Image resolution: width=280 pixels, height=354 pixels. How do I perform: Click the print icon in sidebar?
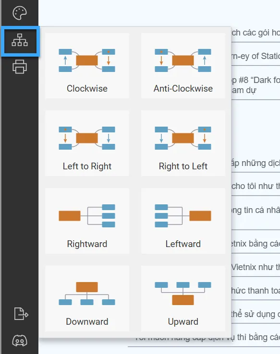click(x=20, y=67)
